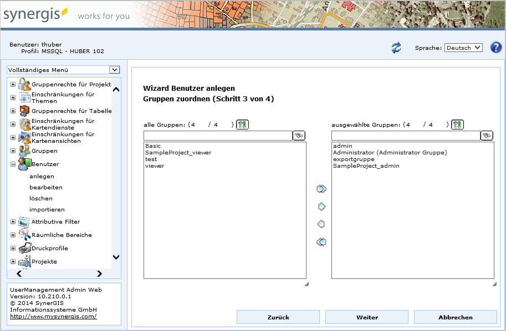The width and height of the screenshot is (506, 331).
Task: Expand the Gruppen tree node
Action: [x=13, y=151]
